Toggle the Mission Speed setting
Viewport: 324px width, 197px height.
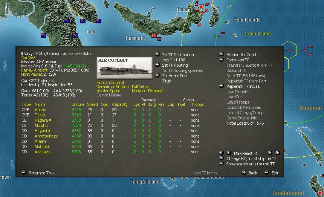coord(109,91)
